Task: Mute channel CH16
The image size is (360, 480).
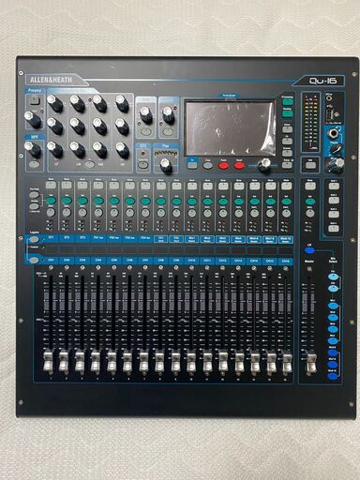Action: (x=286, y=186)
